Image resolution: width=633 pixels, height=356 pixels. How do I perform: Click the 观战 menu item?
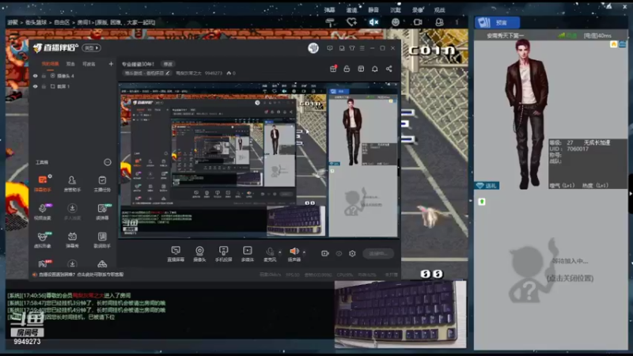click(439, 9)
